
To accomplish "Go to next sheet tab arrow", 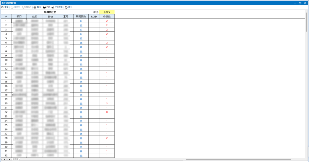I will (7, 159).
